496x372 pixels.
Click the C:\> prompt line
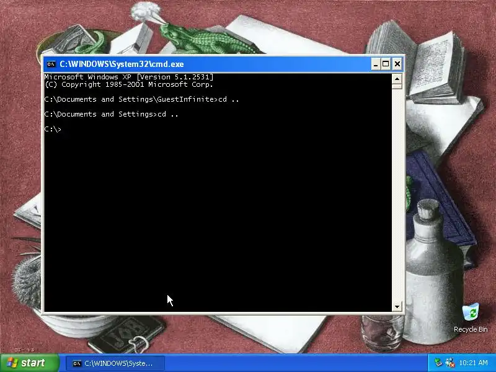[x=53, y=129]
